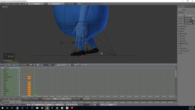Toggle the Summary option in Dope Sheet header
The image size is (195, 110).
48,99
